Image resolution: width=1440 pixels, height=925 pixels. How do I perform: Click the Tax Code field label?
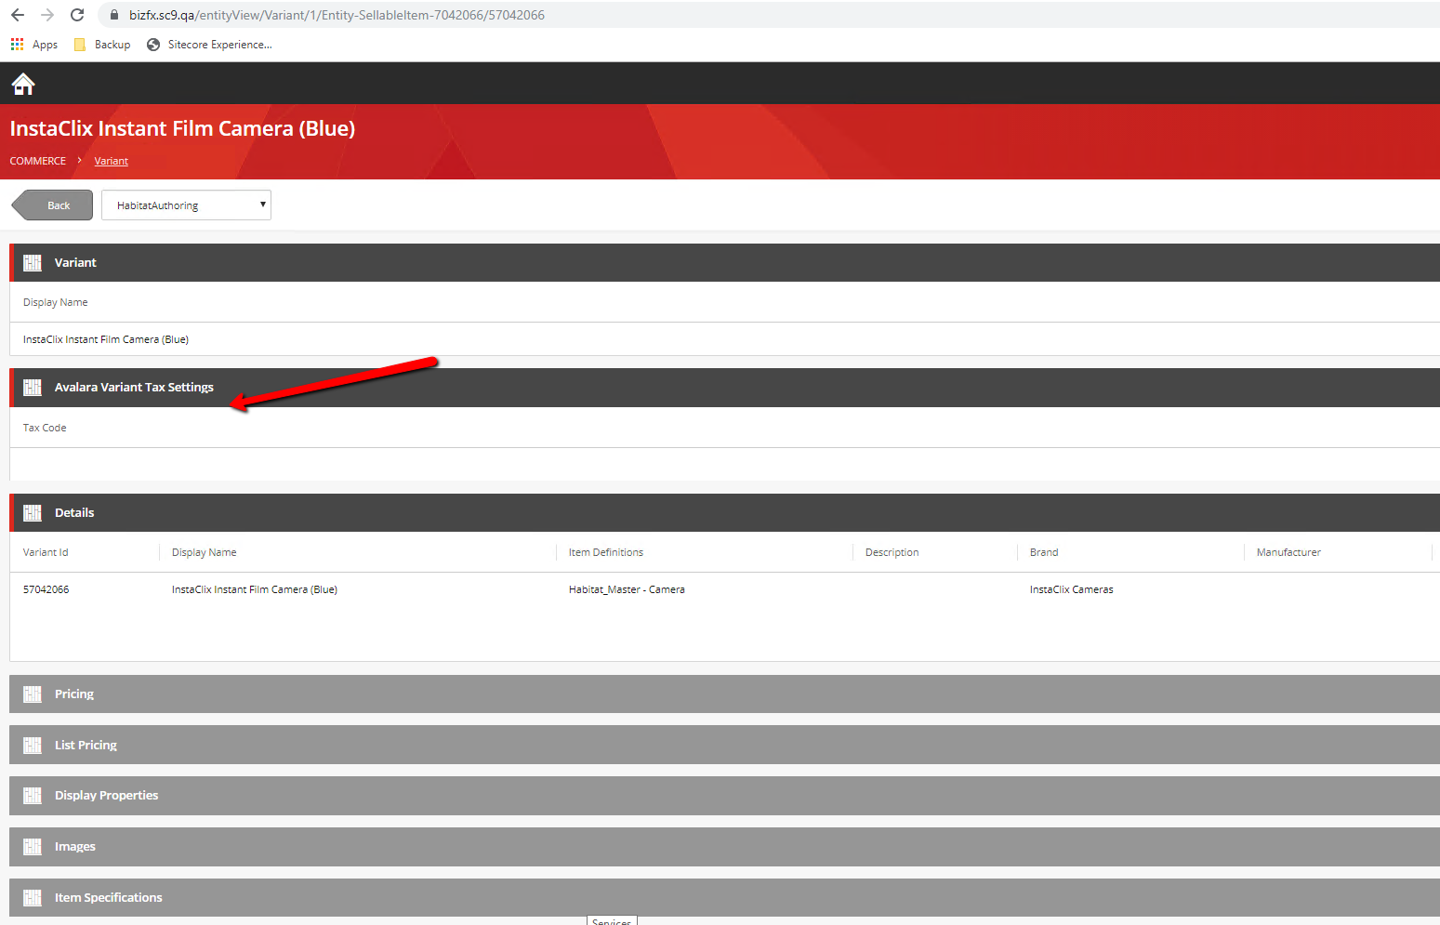click(x=45, y=428)
